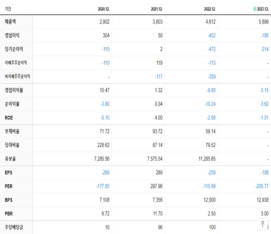Click the 주당배당금 value 96

[x=160, y=227]
